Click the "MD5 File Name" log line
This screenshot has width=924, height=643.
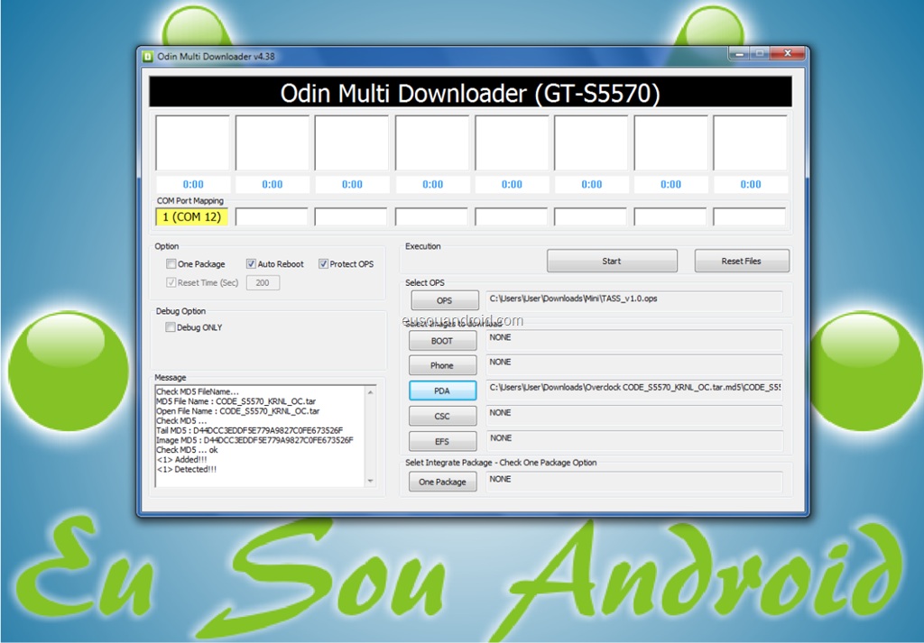coord(236,401)
